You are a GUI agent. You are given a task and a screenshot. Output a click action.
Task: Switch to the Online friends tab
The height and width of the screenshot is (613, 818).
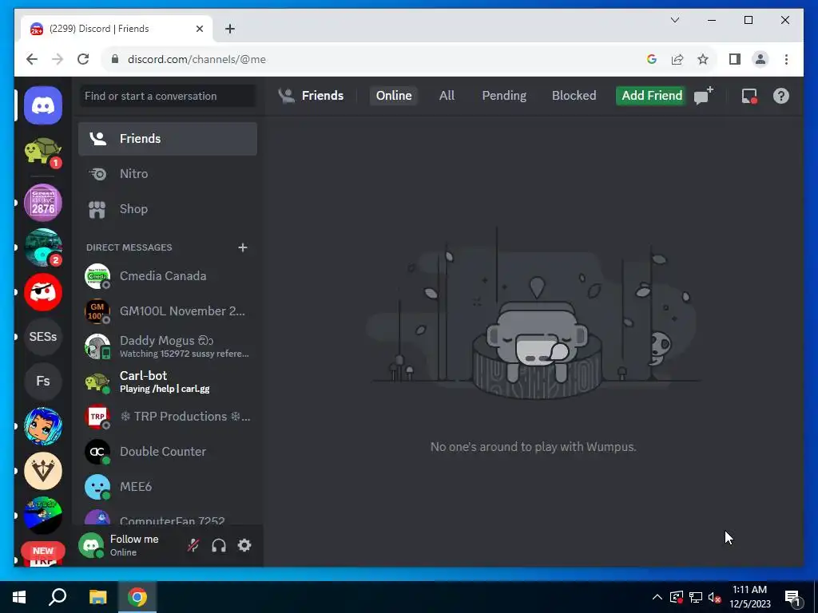pos(394,96)
